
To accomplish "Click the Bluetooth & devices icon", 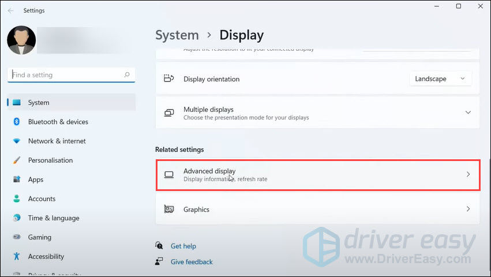I will (x=17, y=122).
